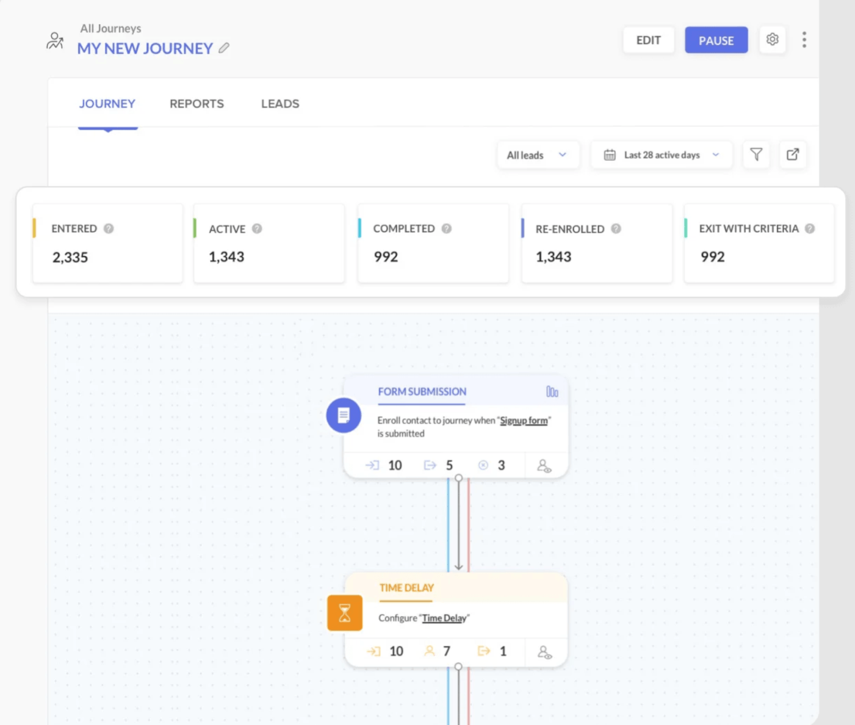This screenshot has width=855, height=725.
Task: Expand the All leads dropdown
Action: click(538, 155)
